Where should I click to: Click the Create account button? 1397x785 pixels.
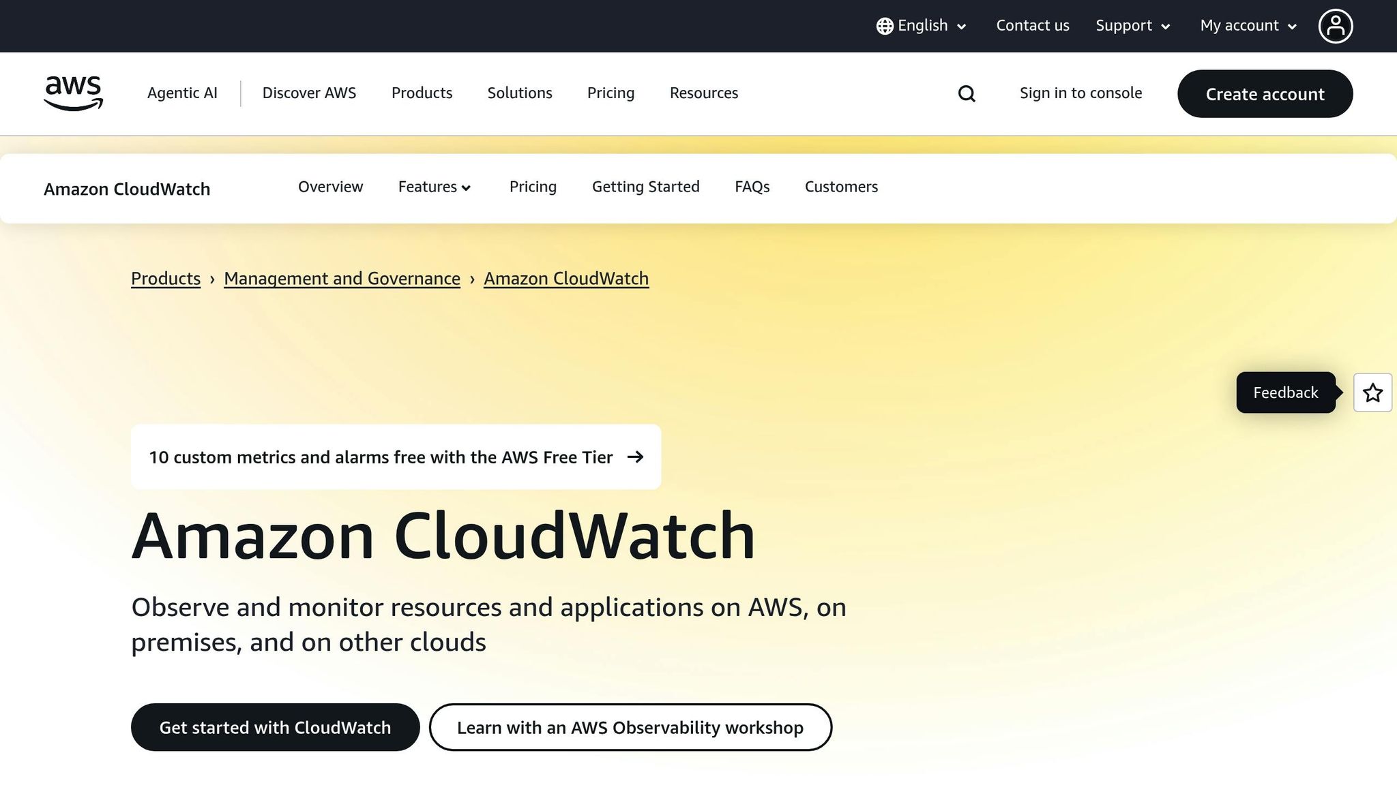(1265, 93)
